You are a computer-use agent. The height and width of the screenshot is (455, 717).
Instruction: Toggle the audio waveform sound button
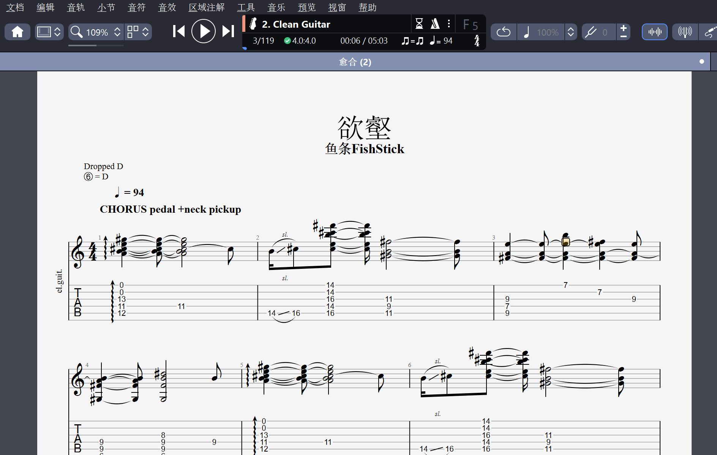click(655, 32)
